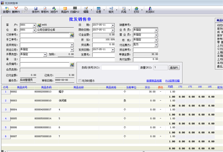Click the customer lookup search icon
The height and width of the screenshot is (152, 223).
39,25
